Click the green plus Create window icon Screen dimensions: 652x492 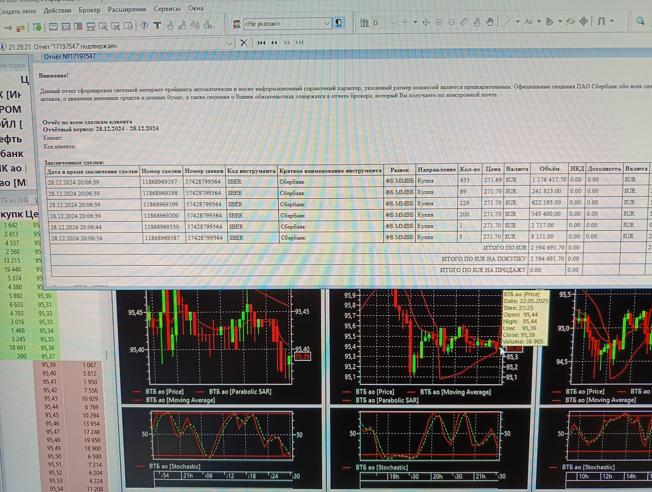coord(37,27)
